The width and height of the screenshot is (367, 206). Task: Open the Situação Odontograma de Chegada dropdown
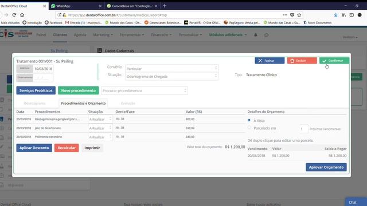coord(172,76)
